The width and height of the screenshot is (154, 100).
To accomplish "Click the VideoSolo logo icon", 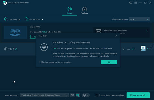I will point(5,3).
